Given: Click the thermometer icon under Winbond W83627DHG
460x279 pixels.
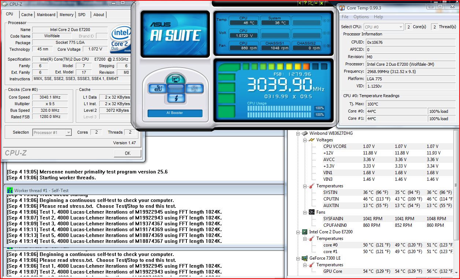Looking at the screenshot, I should (x=312, y=186).
